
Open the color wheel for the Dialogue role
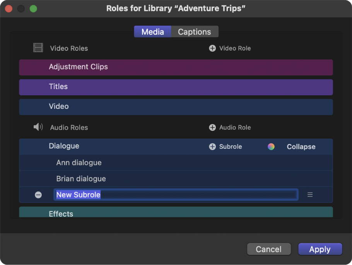tap(271, 146)
